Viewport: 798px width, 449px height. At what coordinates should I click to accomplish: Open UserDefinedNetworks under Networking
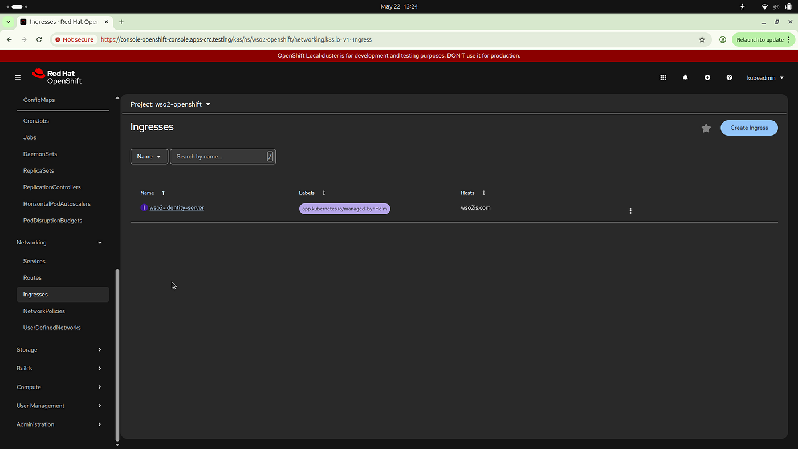[x=52, y=328]
